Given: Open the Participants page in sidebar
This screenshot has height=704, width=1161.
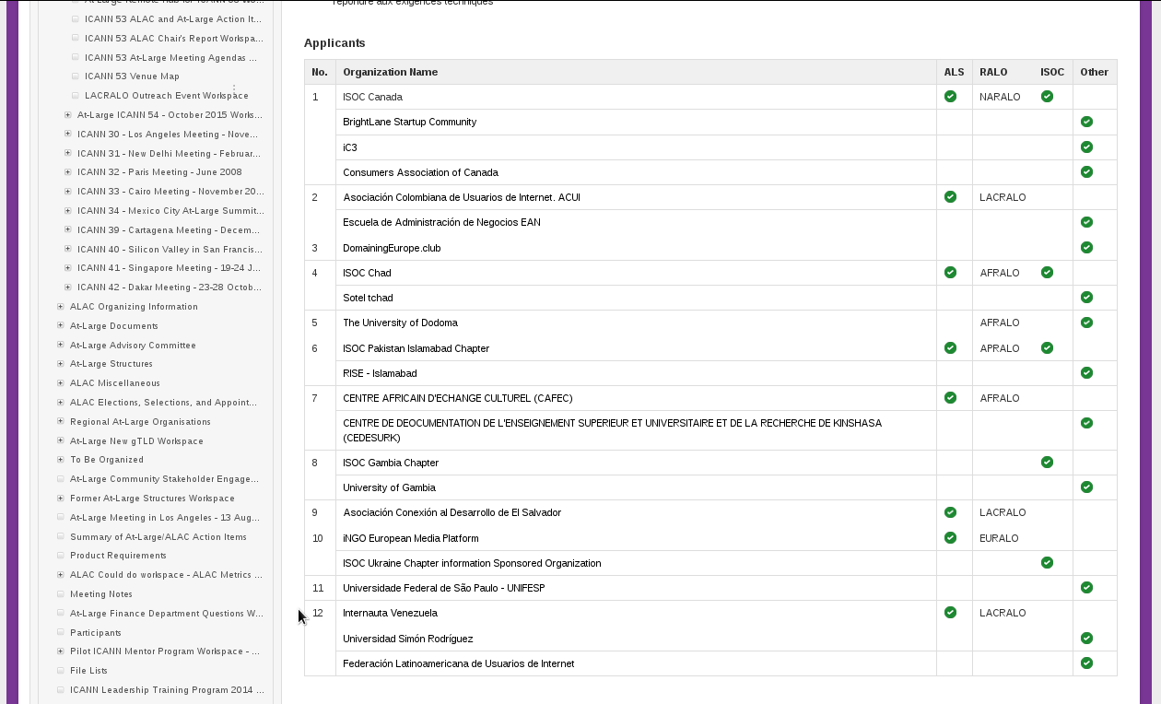Looking at the screenshot, I should 96,633.
